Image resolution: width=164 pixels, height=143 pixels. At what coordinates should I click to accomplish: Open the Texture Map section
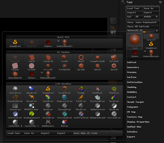135,117
